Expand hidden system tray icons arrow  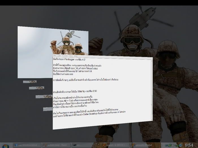tap(162, 145)
